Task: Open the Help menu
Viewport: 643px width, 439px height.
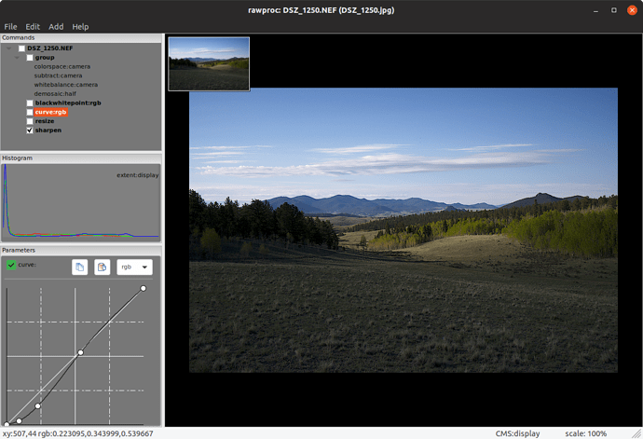Action: 81,27
